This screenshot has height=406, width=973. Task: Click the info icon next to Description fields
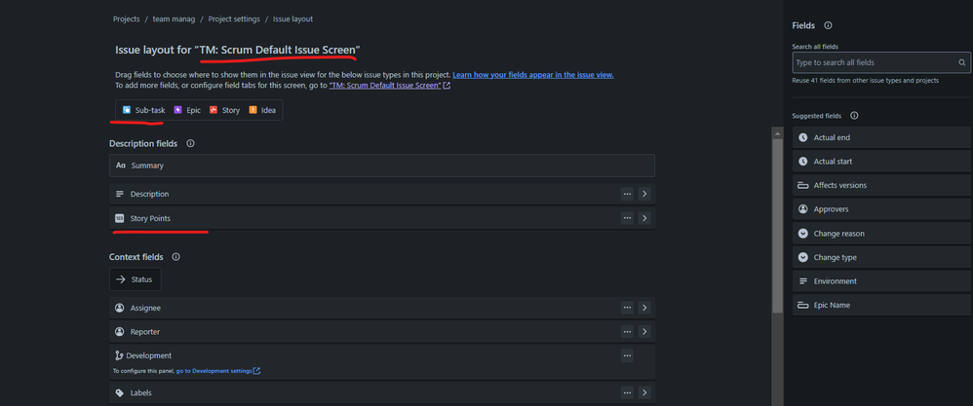[x=190, y=143]
